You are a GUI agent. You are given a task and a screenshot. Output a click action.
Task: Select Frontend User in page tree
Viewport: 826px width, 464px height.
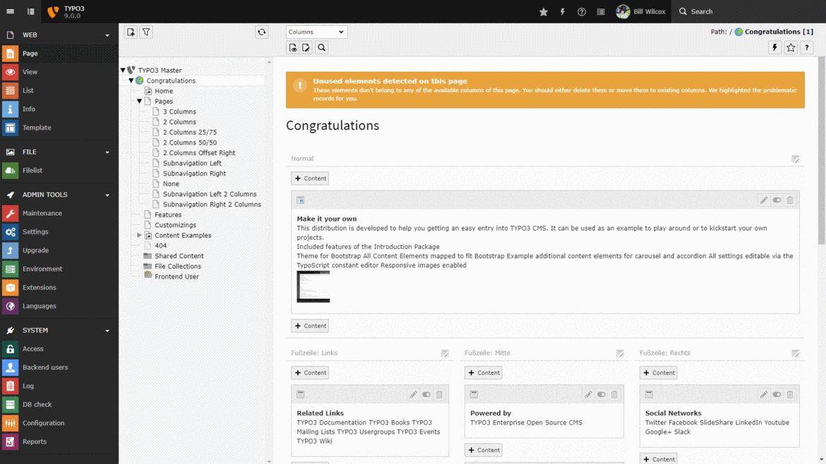(x=176, y=276)
